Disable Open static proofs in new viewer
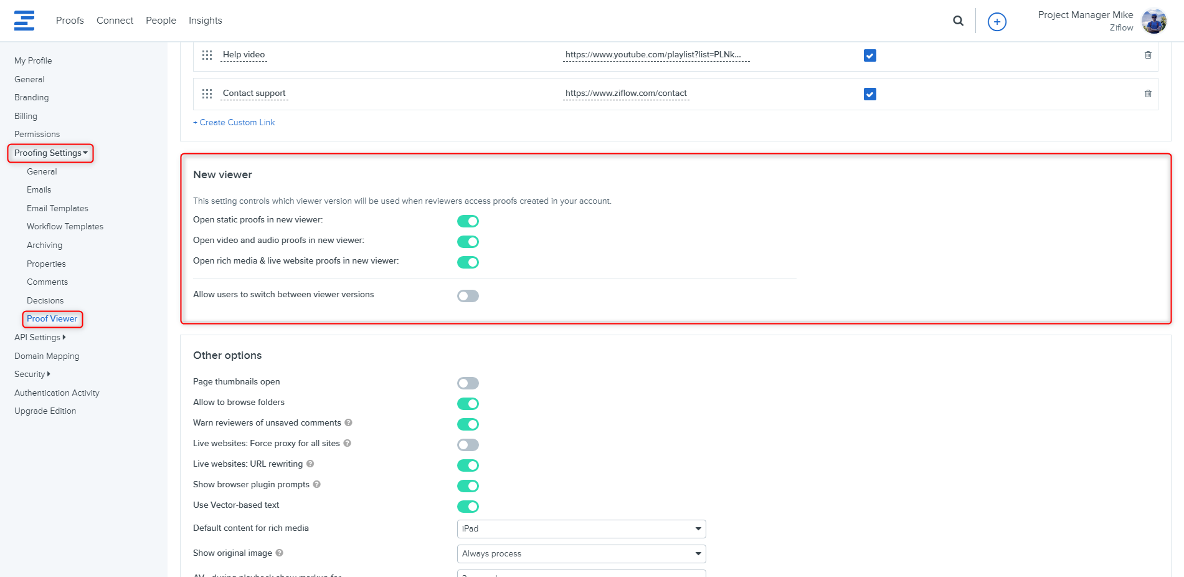1184x577 pixels. 468,221
